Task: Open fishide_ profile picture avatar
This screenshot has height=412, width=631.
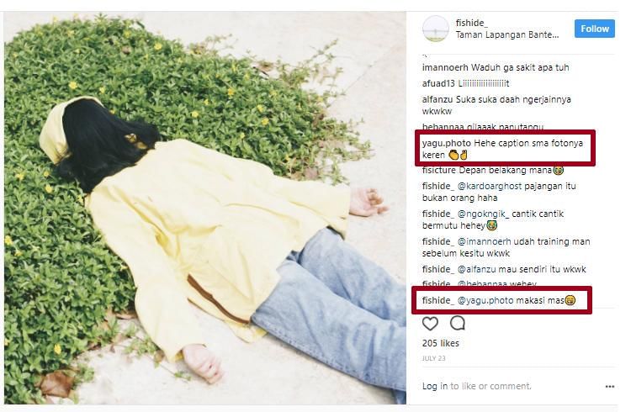Action: pyautogui.click(x=436, y=29)
